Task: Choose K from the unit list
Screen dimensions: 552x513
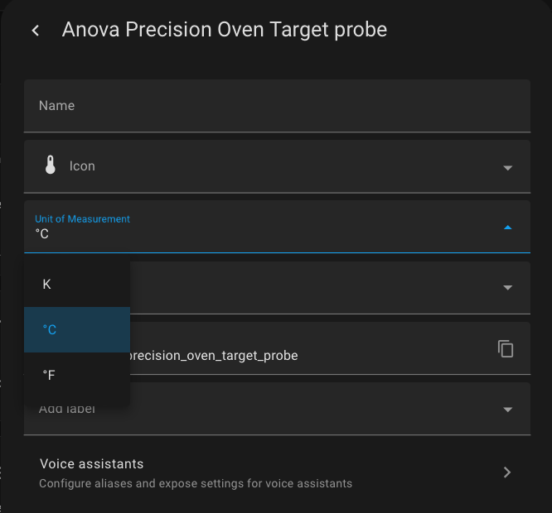Action: (77, 285)
